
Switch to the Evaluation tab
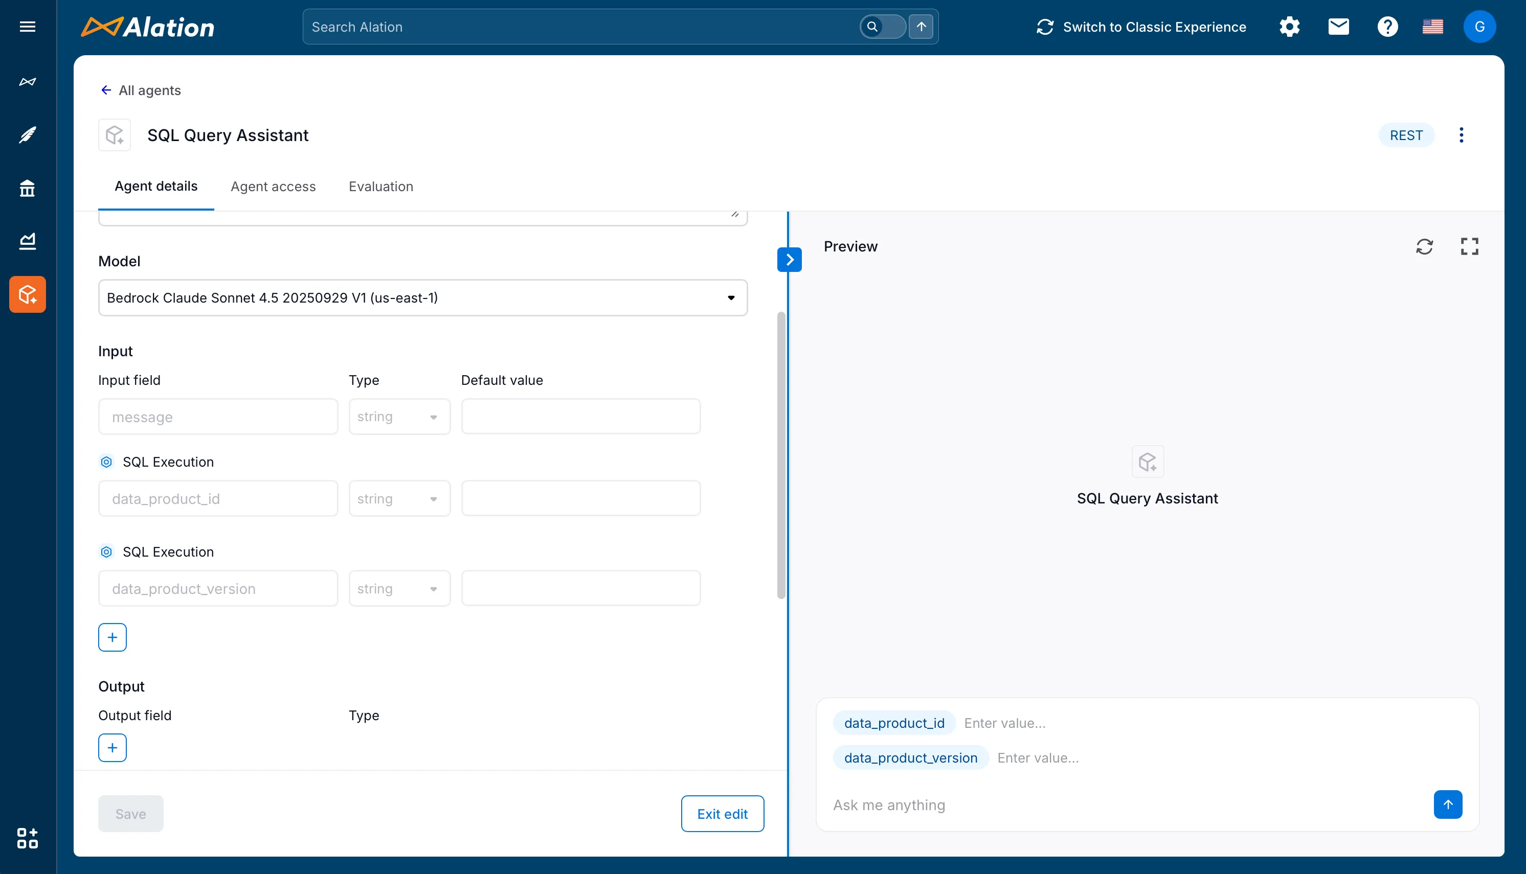[x=380, y=187]
